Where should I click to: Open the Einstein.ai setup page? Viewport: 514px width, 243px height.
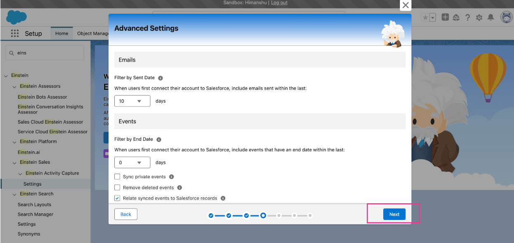[29, 152]
